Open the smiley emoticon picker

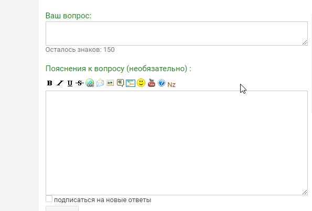point(141,83)
